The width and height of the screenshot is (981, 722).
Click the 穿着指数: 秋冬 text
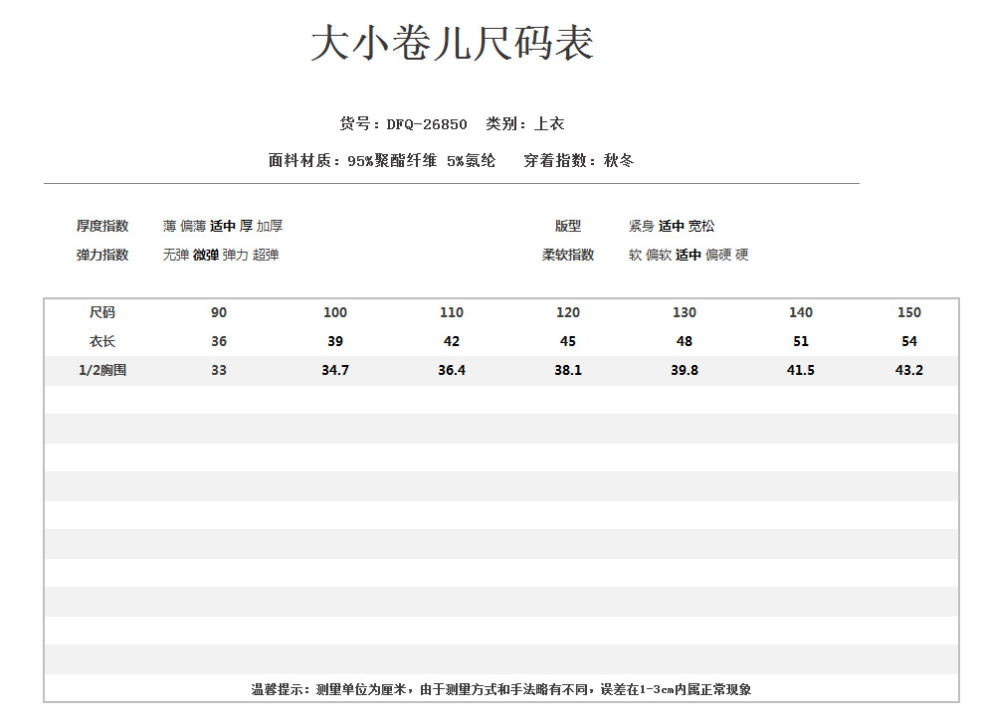579,161
